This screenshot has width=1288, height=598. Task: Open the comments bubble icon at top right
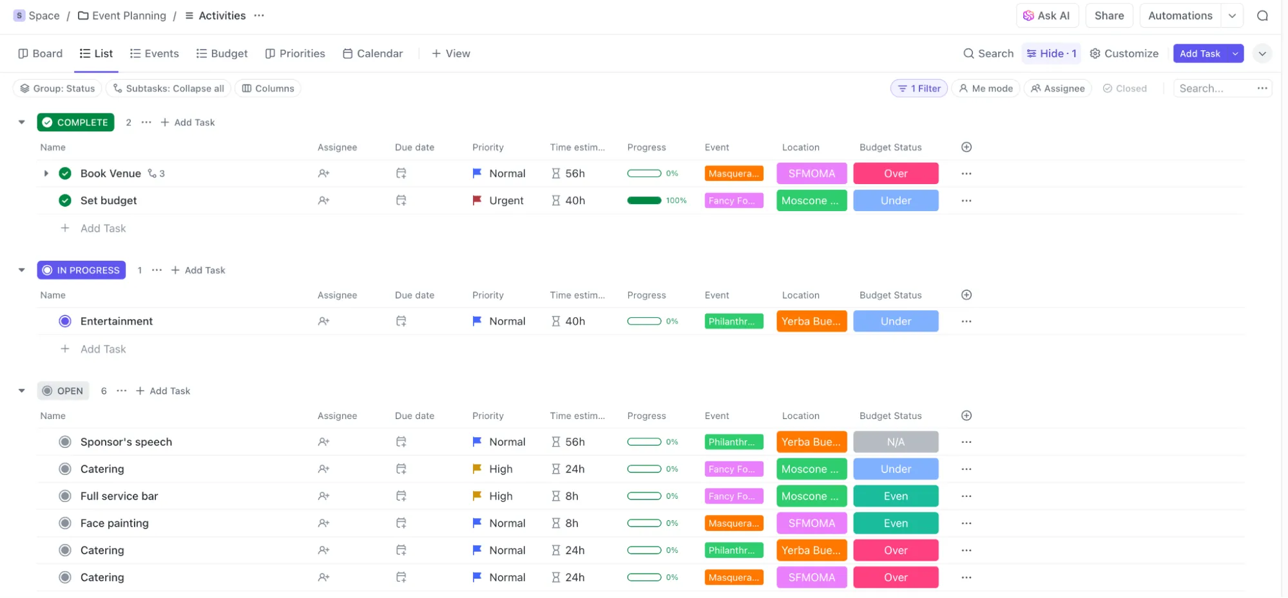1262,15
